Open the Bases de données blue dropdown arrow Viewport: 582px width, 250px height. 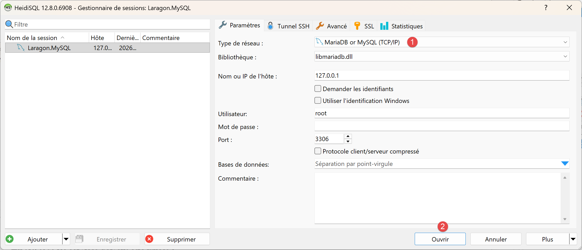[x=565, y=164]
